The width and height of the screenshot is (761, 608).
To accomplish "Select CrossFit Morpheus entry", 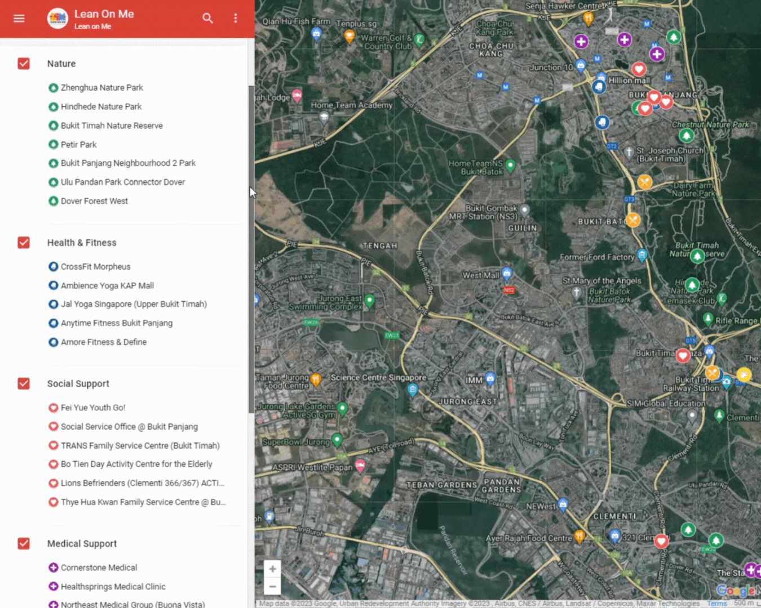I will (95, 267).
